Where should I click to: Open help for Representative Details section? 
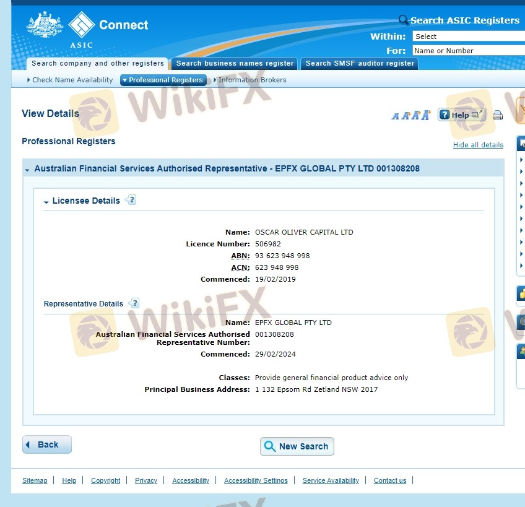[x=134, y=303]
